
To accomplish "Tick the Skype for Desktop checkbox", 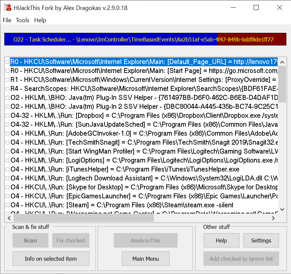I will tap(7, 187).
